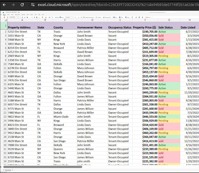Screen dimensions: 199x173
Task: Click the Format cells button in ribbon
Action: 127,17
